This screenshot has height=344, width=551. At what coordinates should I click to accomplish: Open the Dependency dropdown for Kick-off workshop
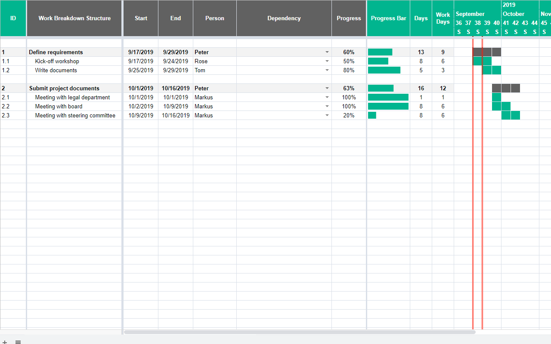(327, 61)
